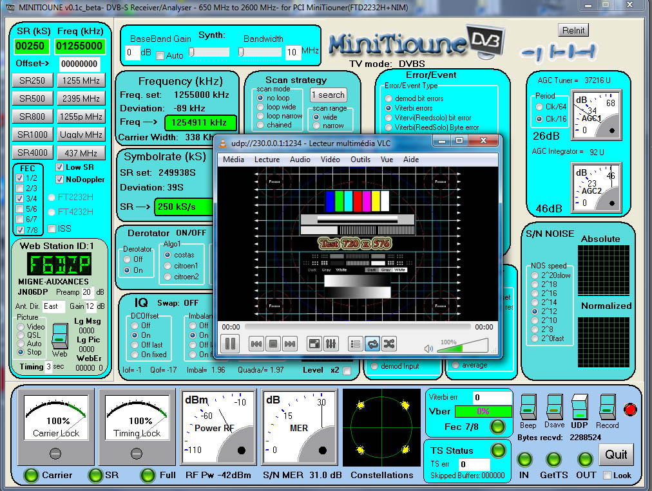Image resolution: width=652 pixels, height=491 pixels.
Task: Choose NOS speed 2^16
Action: (535, 293)
